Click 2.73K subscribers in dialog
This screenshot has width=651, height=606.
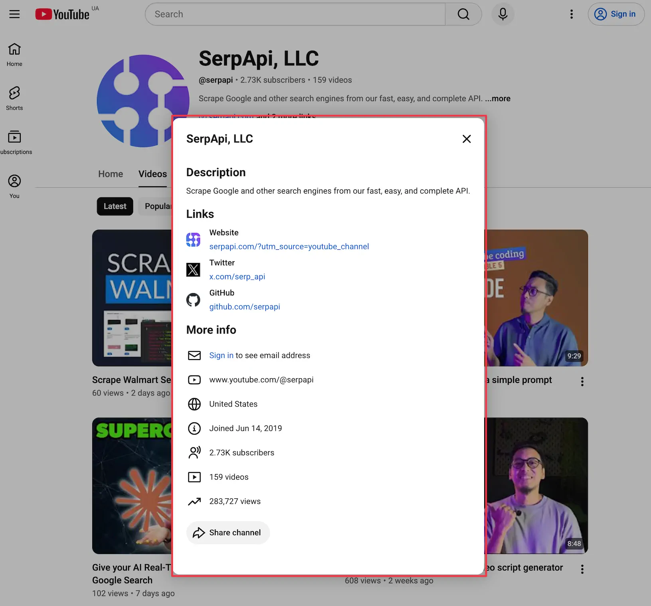coord(242,453)
